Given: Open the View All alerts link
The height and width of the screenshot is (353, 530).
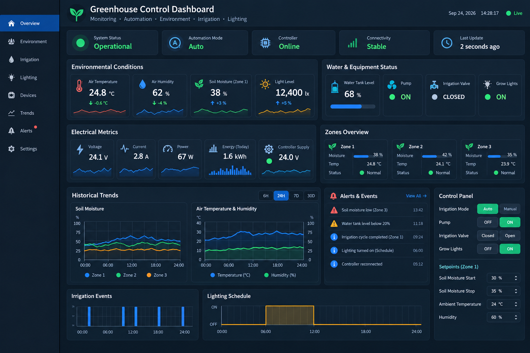Looking at the screenshot, I should (x=416, y=196).
